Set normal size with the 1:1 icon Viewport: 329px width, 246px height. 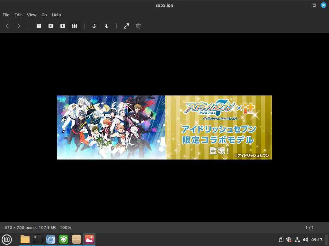pos(63,26)
